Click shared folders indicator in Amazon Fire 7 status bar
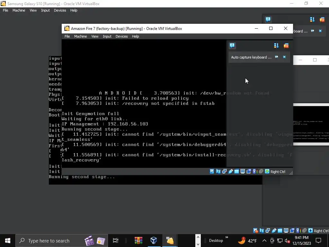Image resolution: width=329 pixels, height=247 pixels. point(236,171)
